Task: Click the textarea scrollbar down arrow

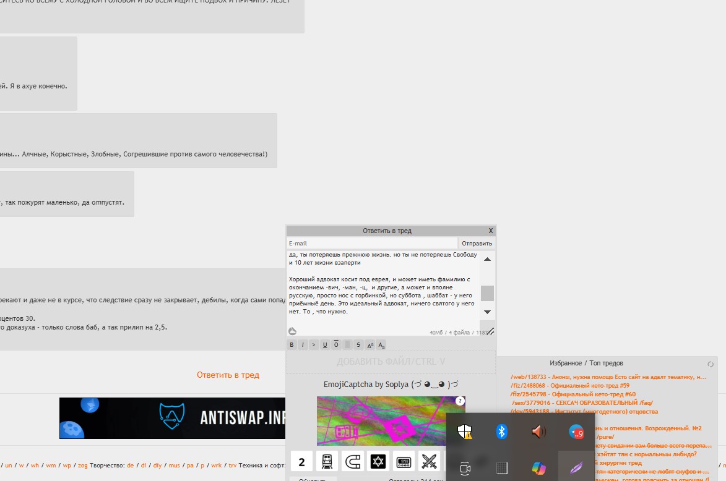Action: coord(487,312)
